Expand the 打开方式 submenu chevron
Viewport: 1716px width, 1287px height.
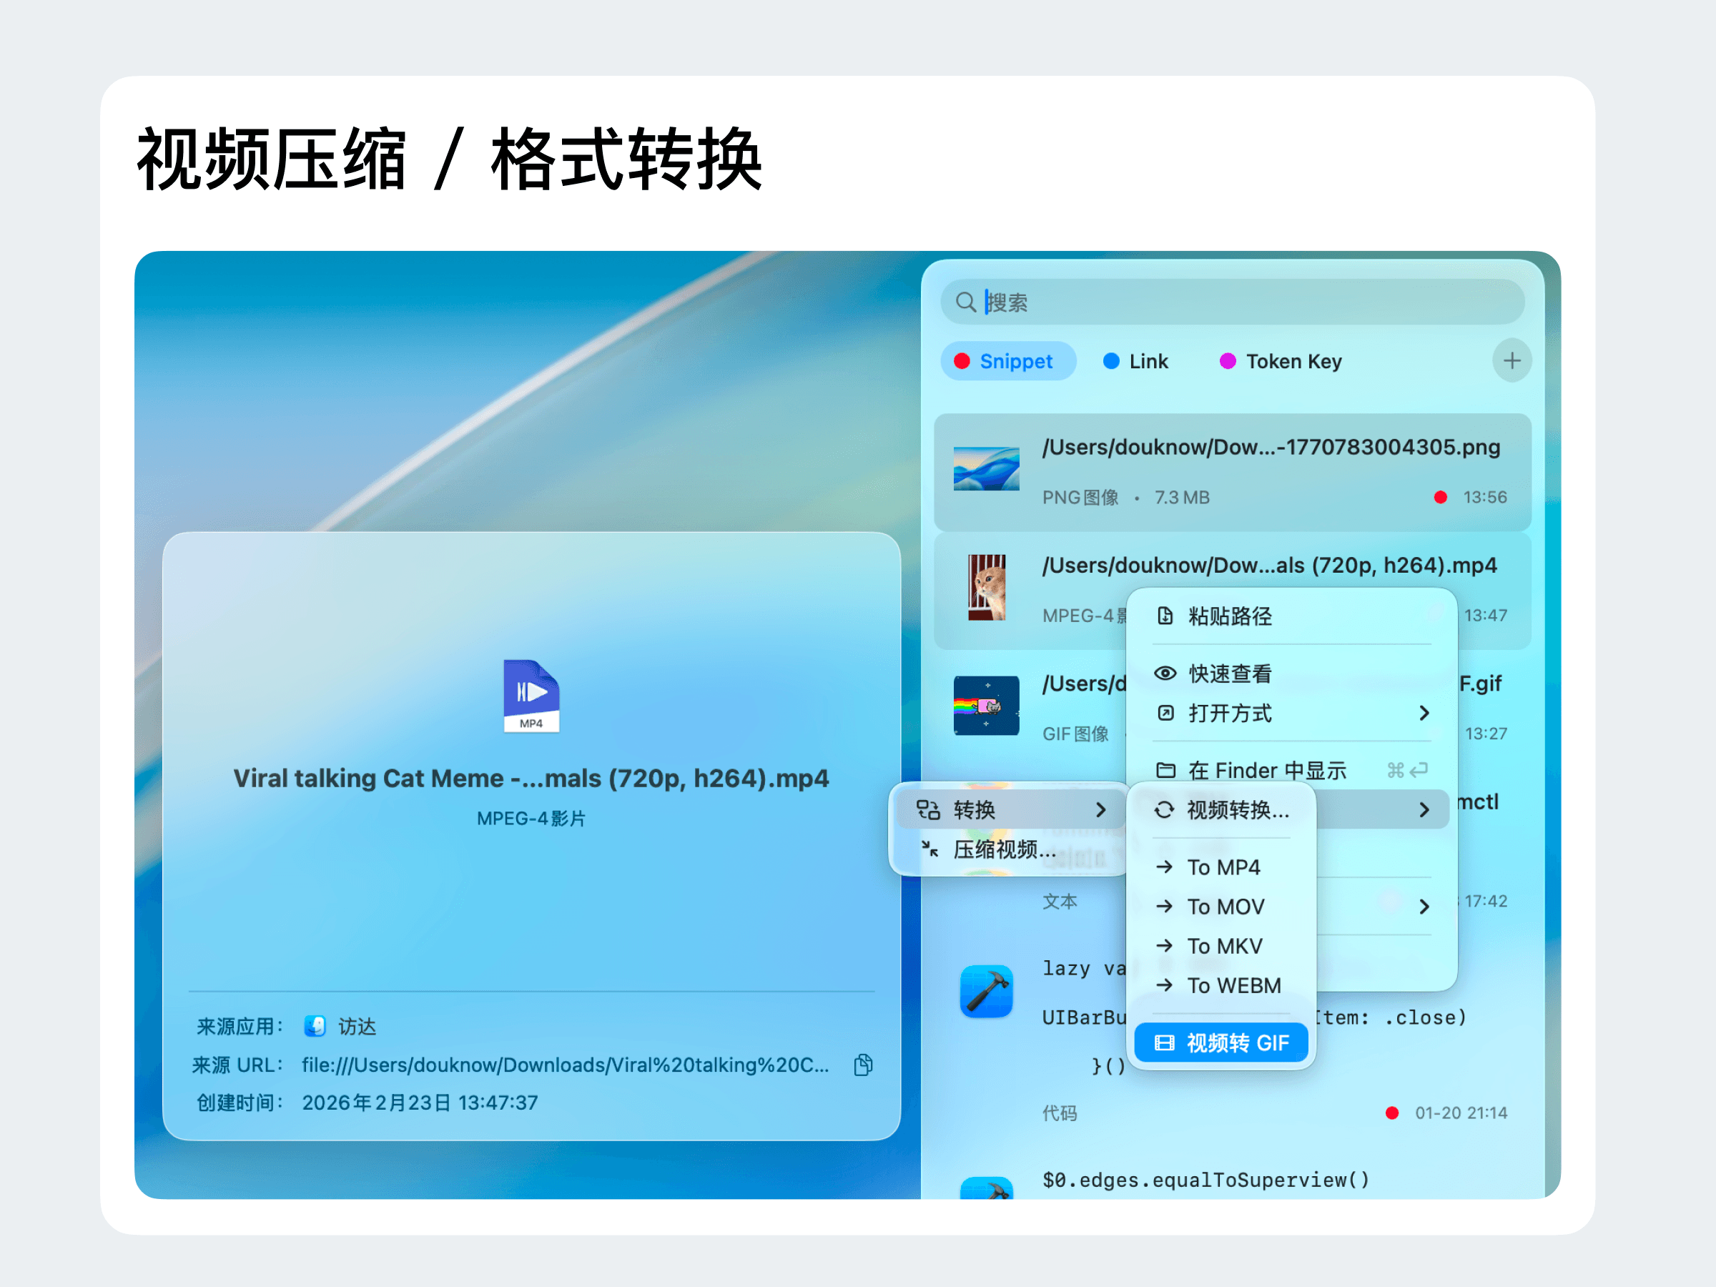point(1424,713)
